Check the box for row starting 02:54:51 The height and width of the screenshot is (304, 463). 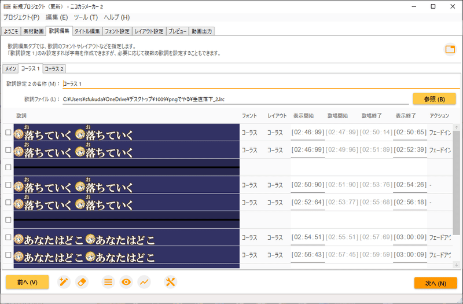(8, 237)
